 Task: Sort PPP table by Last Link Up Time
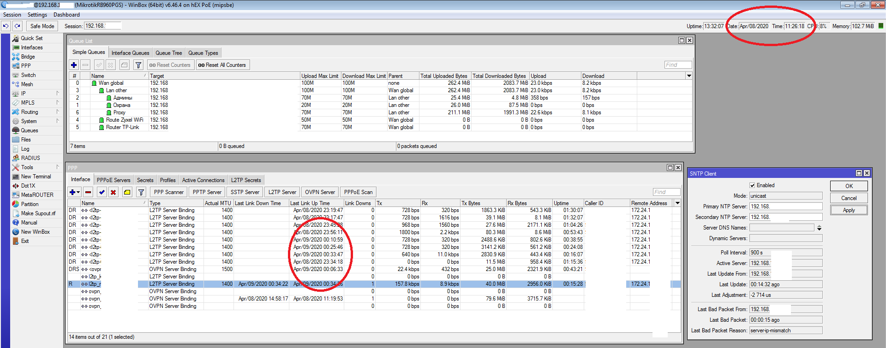[x=316, y=203]
